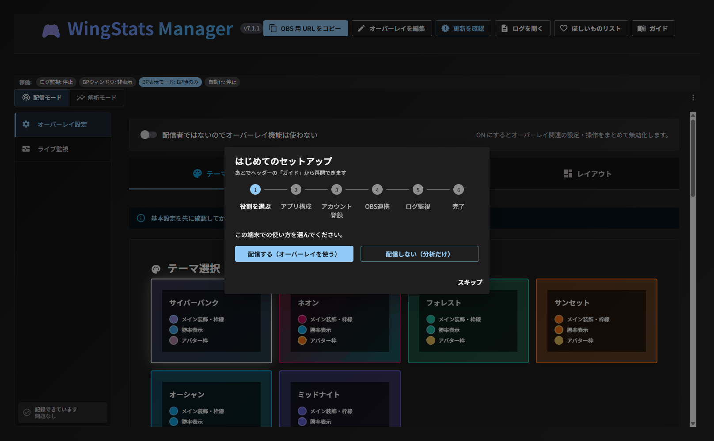Go to setup step 4 OBS連携
Image resolution: width=714 pixels, height=441 pixels.
[377, 198]
